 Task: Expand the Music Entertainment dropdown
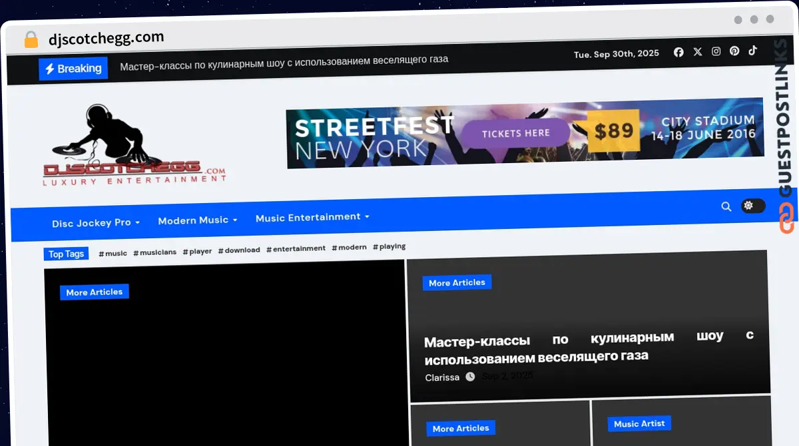(312, 217)
